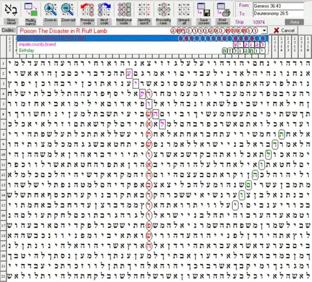Click the 'From' label
The image size is (312, 282).
point(244,5)
